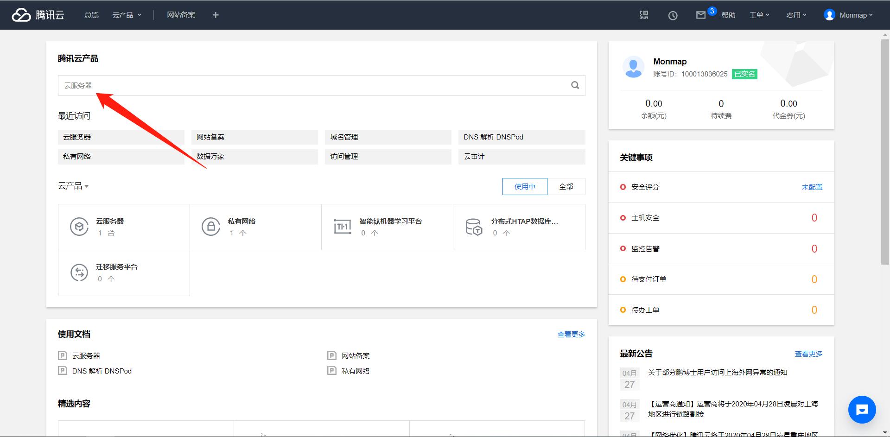890x437 pixels.
Task: Switch to the 网站备案 tab
Action: coord(181,15)
